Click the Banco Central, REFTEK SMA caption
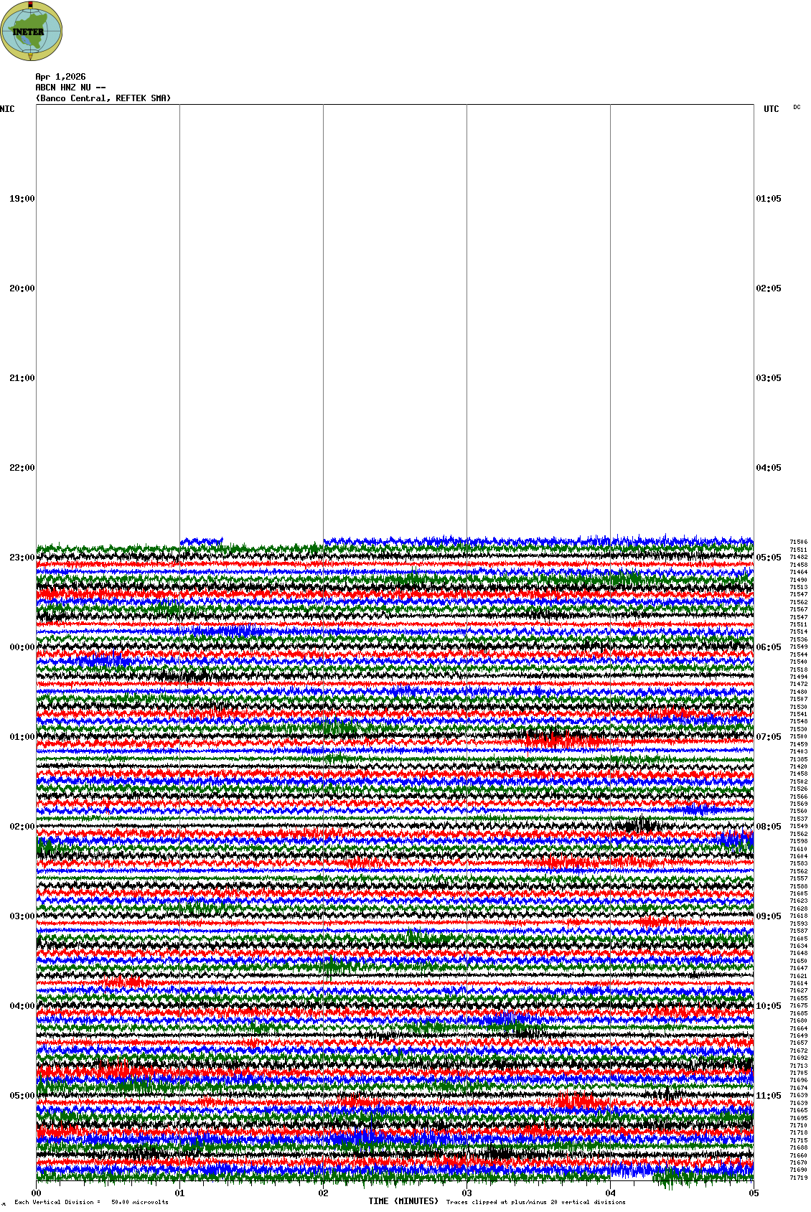The width and height of the screenshot is (811, 1212). tap(103, 98)
